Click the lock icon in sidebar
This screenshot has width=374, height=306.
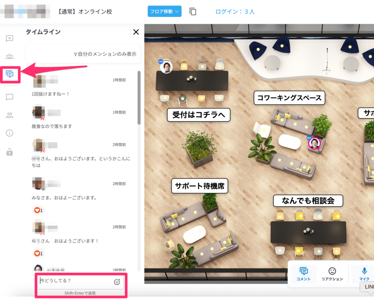(x=10, y=152)
